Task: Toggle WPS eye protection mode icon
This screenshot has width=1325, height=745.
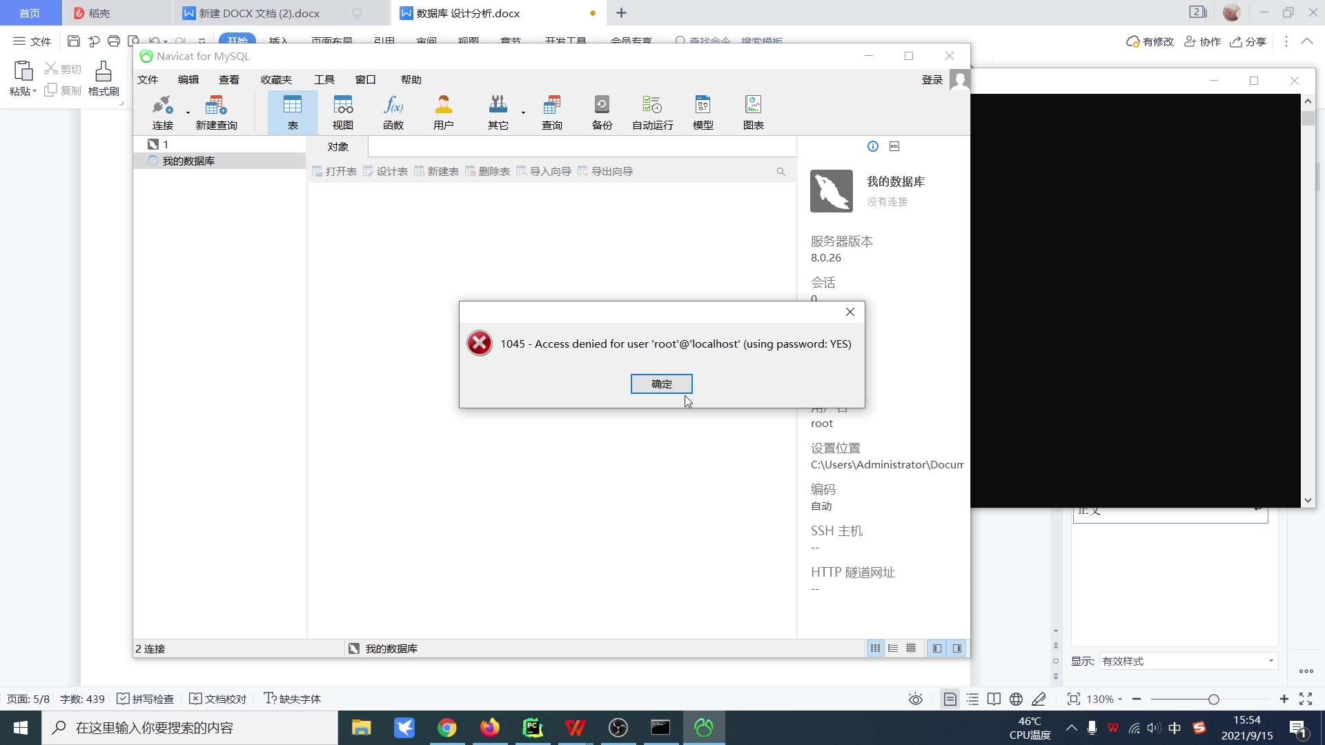Action: (916, 699)
